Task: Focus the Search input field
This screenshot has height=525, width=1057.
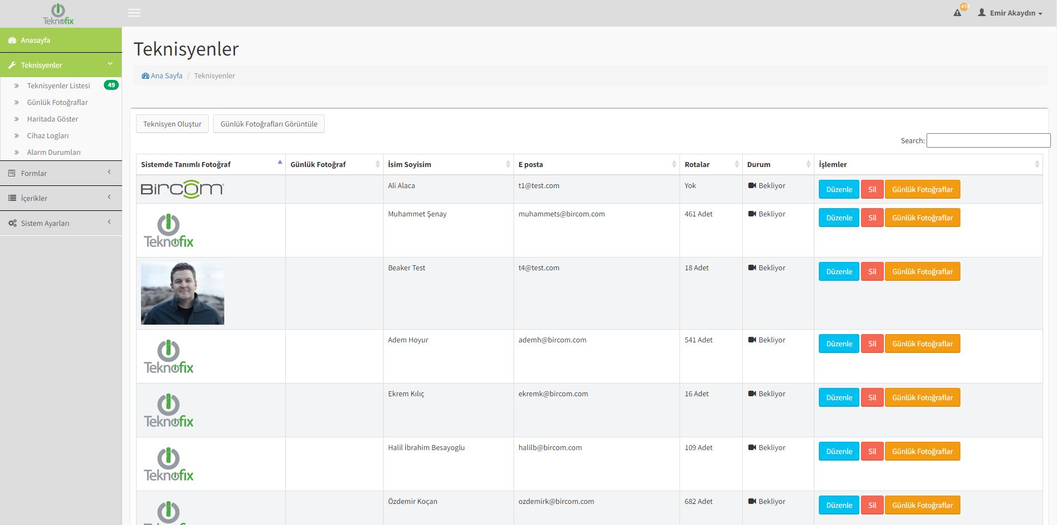Action: [x=988, y=140]
